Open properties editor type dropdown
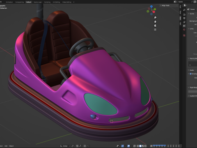Viewport: 197px width, 148px height. coord(186,5)
